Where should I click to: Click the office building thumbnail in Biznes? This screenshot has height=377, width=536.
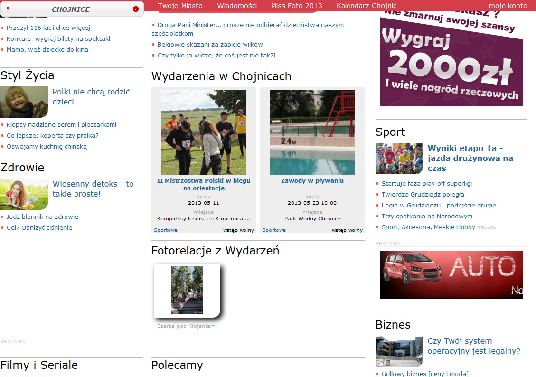coord(399,351)
